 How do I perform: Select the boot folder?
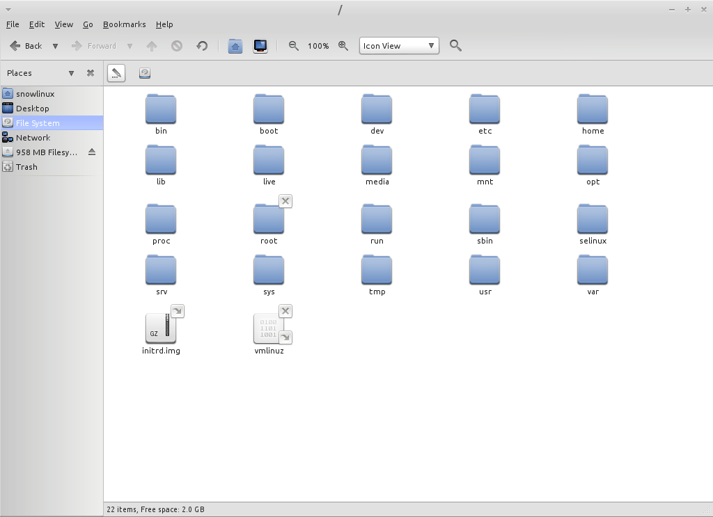[x=269, y=115]
